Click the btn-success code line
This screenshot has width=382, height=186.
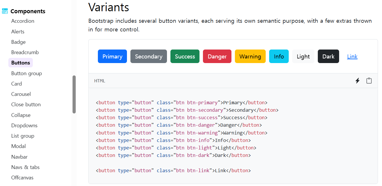click(182, 117)
